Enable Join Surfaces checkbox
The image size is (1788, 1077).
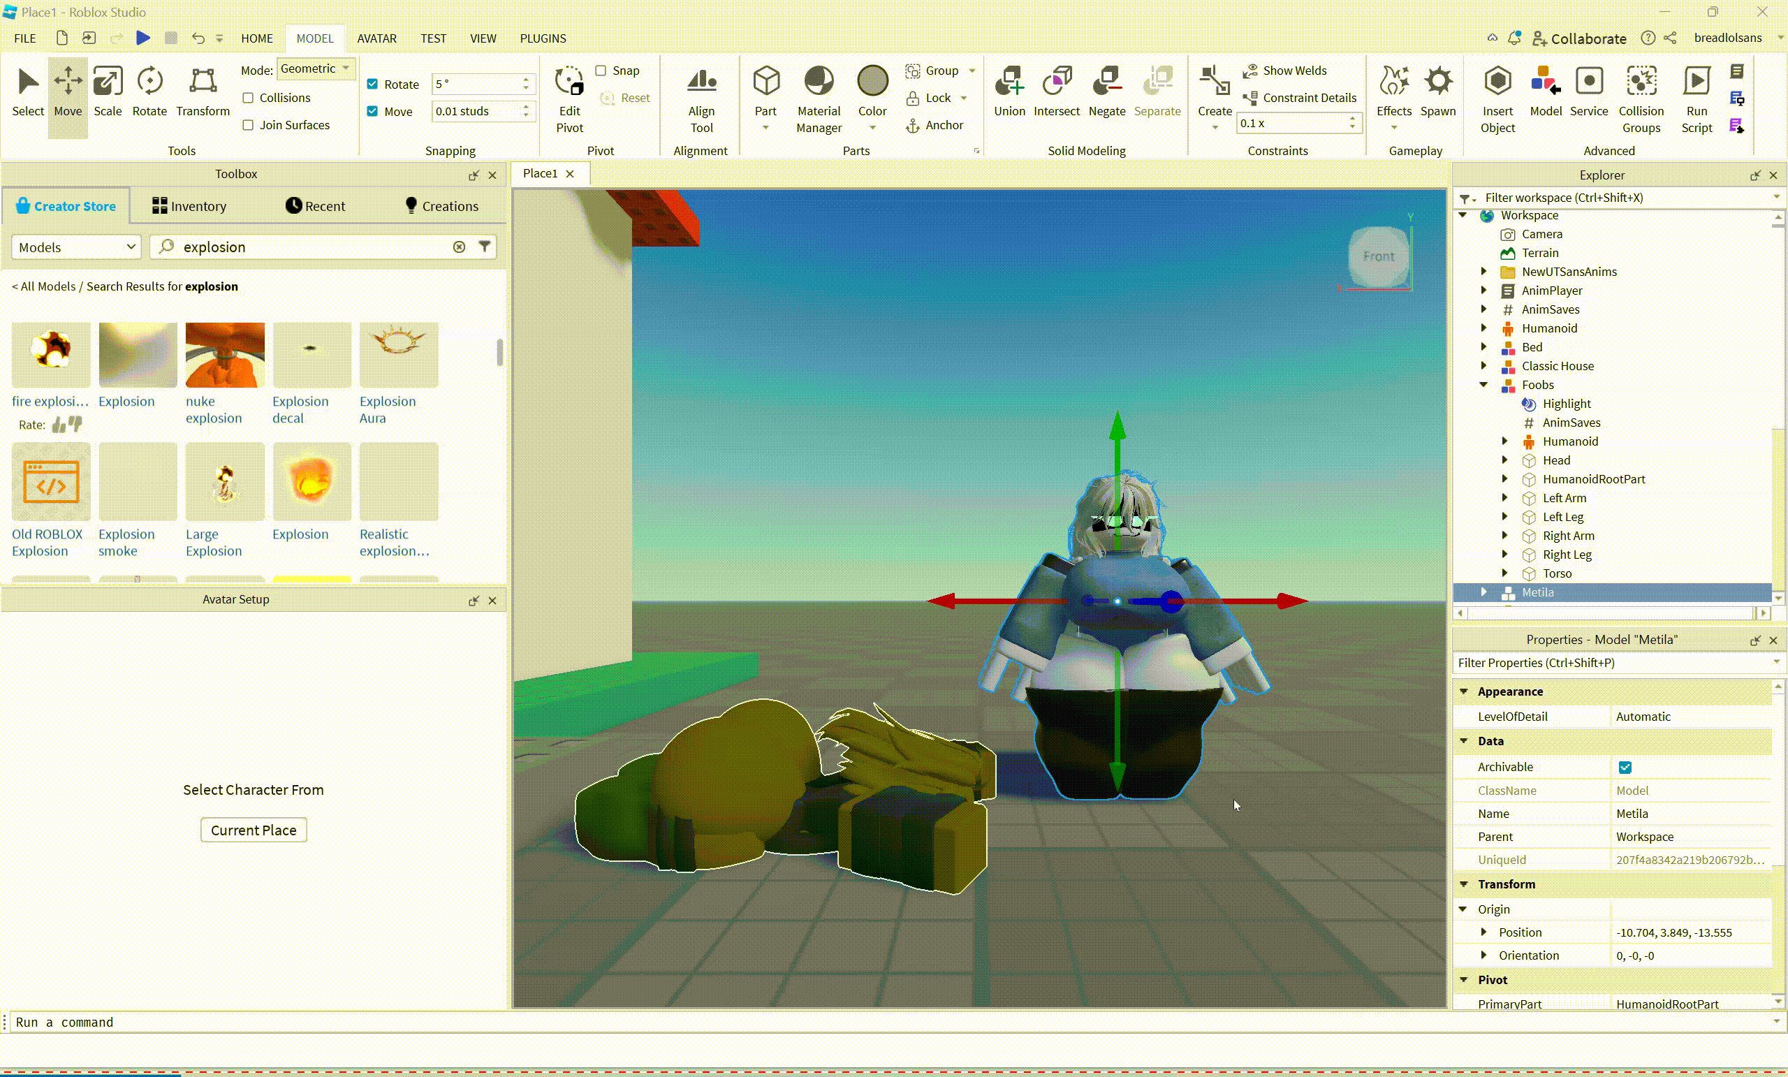[248, 125]
